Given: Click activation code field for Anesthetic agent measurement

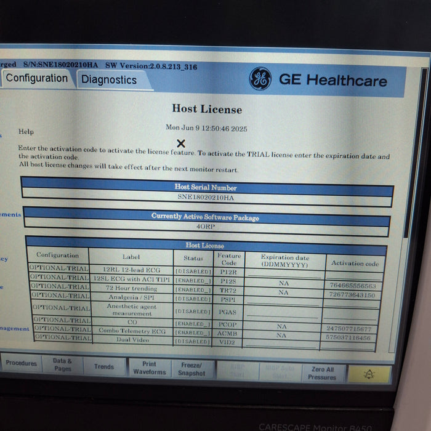Looking at the screenshot, I should (350, 315).
